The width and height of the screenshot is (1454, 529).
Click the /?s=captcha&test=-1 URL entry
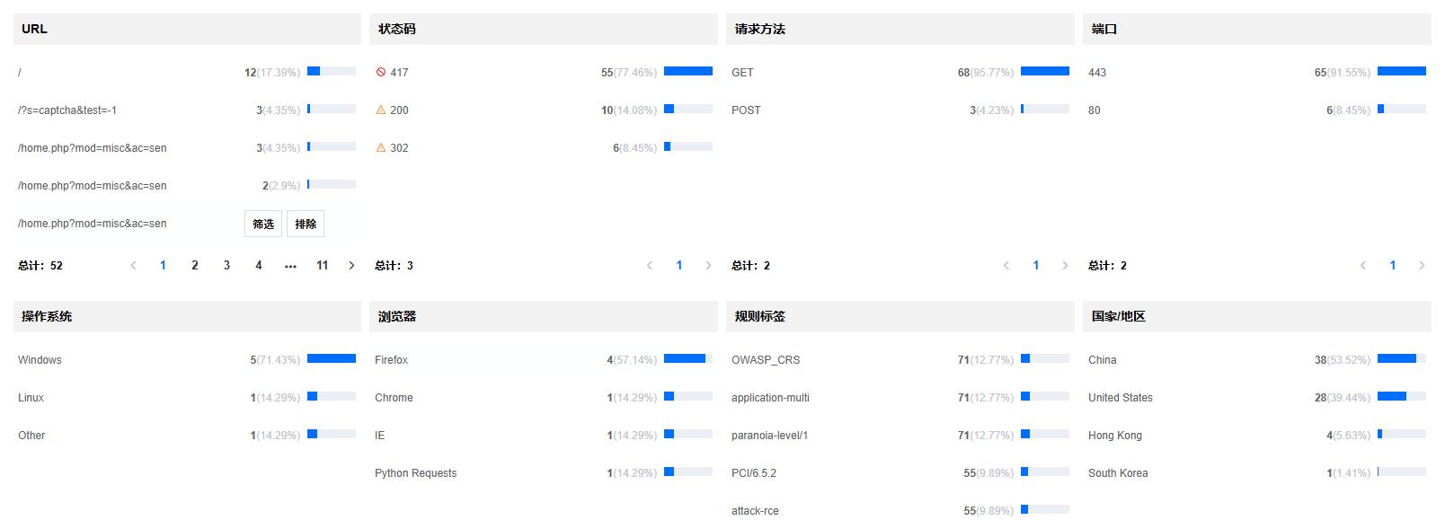tap(67, 110)
